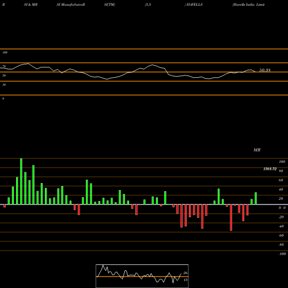Click the '(5,5' parameter text in header
The image size is (288, 288).
tap(148, 5)
